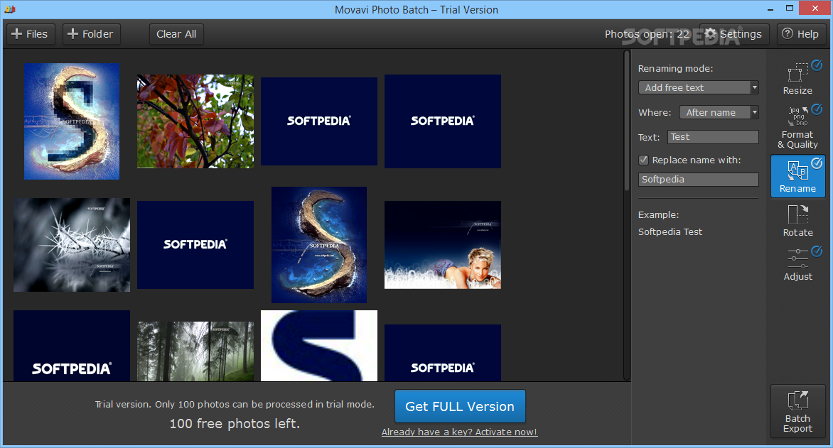Click the Renaming mode label
This screenshot has width=833, height=448.
(675, 68)
